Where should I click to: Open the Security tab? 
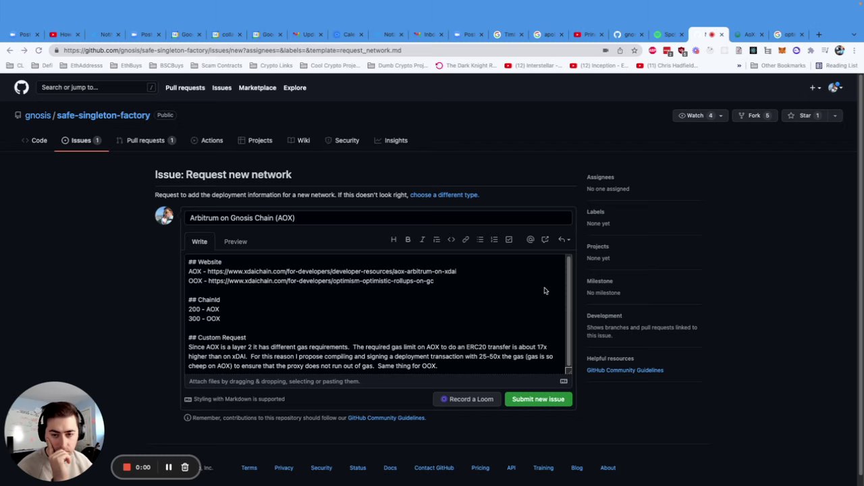coord(342,140)
